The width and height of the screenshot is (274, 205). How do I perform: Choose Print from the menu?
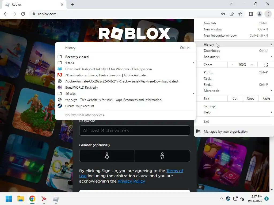[x=234, y=72]
